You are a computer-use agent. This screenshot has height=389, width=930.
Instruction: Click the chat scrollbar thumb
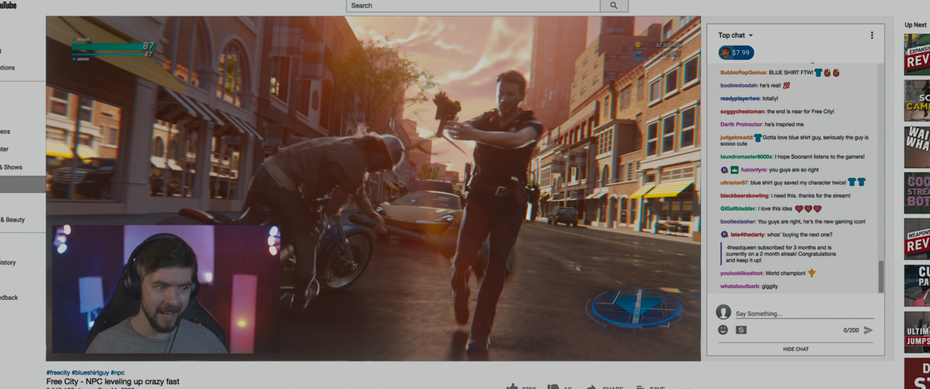pos(881,276)
